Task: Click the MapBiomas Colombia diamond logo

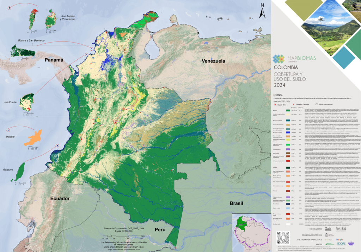Action: 280,59
